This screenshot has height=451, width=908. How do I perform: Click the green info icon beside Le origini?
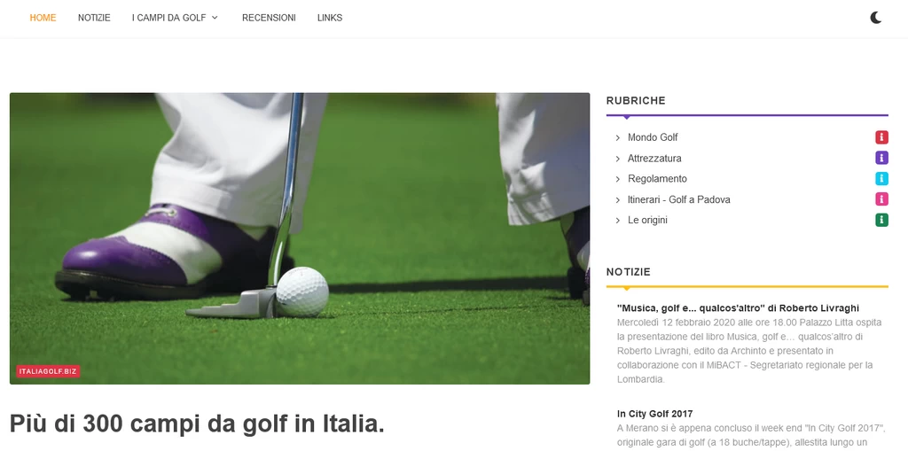pyautogui.click(x=881, y=220)
